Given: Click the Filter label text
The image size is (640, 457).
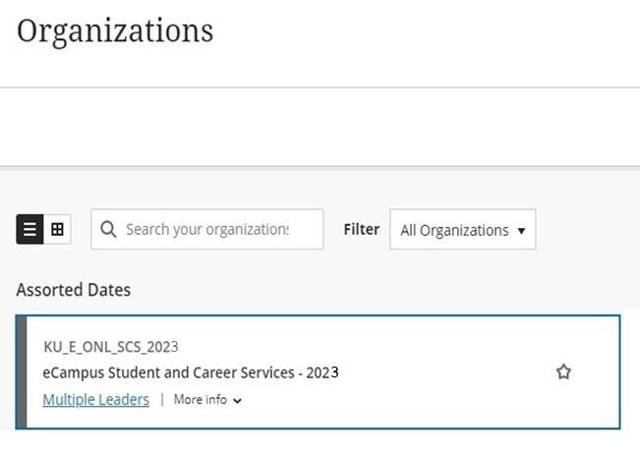Looking at the screenshot, I should click(x=361, y=229).
